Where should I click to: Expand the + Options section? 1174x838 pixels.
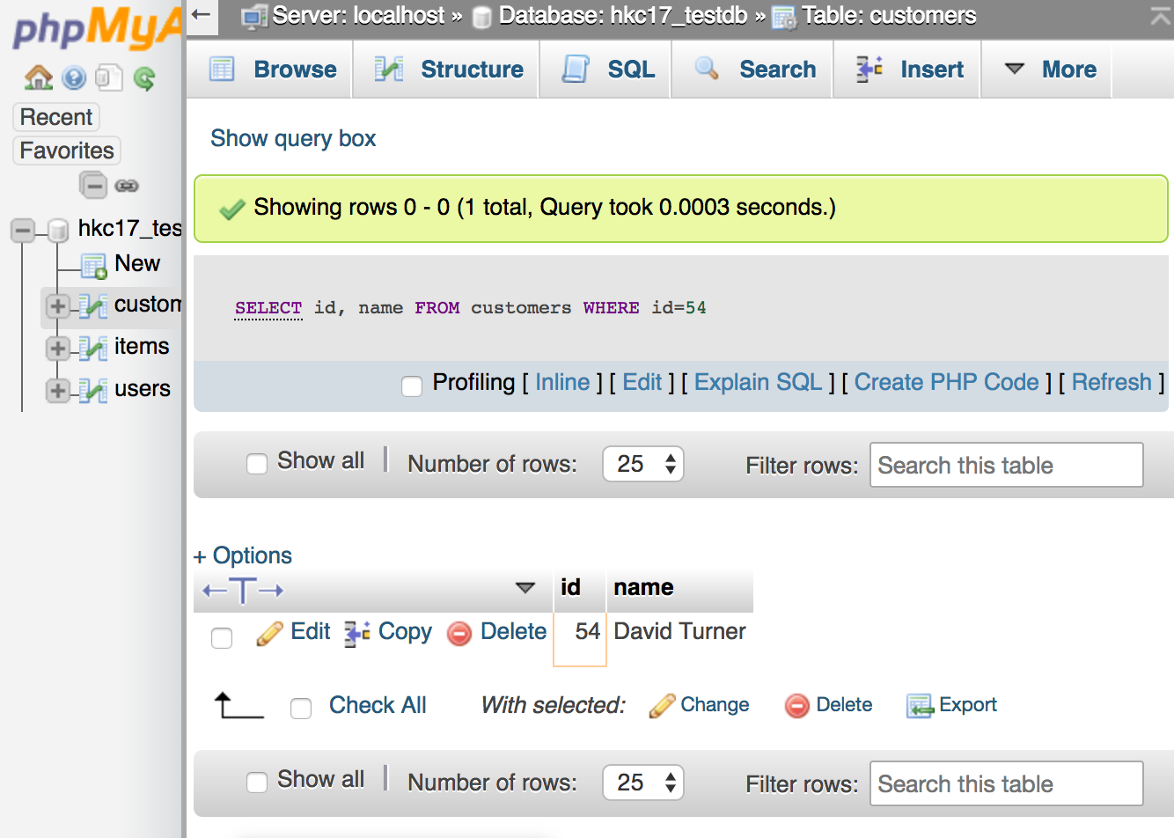click(243, 555)
